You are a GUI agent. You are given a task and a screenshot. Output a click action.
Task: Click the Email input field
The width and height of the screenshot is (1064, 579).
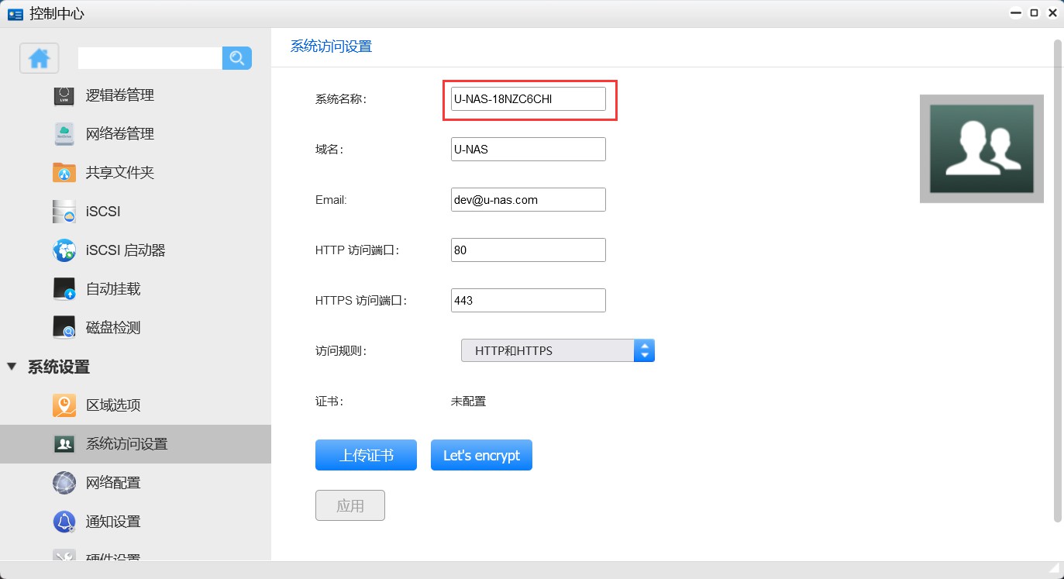528,200
